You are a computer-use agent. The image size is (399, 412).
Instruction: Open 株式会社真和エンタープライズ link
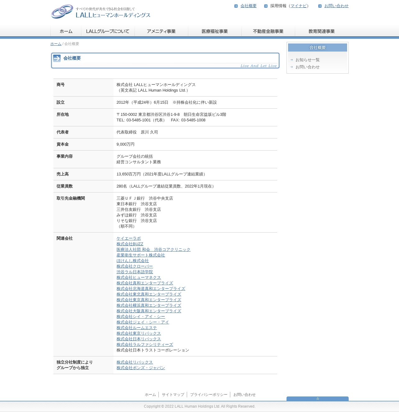tap(145, 283)
